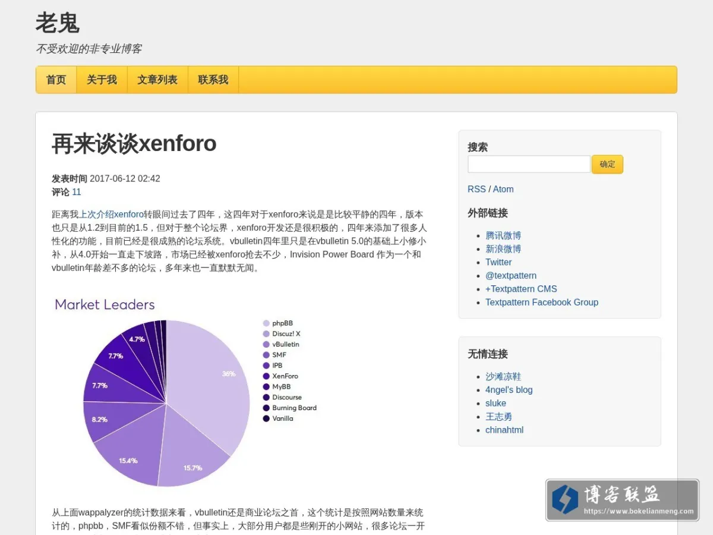Go to the 关于我 page
The height and width of the screenshot is (535, 713).
pos(102,80)
